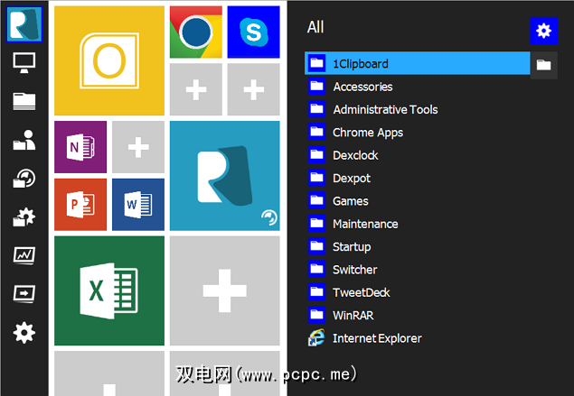Open the Start Menu Reviver logo button
The width and height of the screenshot is (574, 396).
click(x=24, y=24)
